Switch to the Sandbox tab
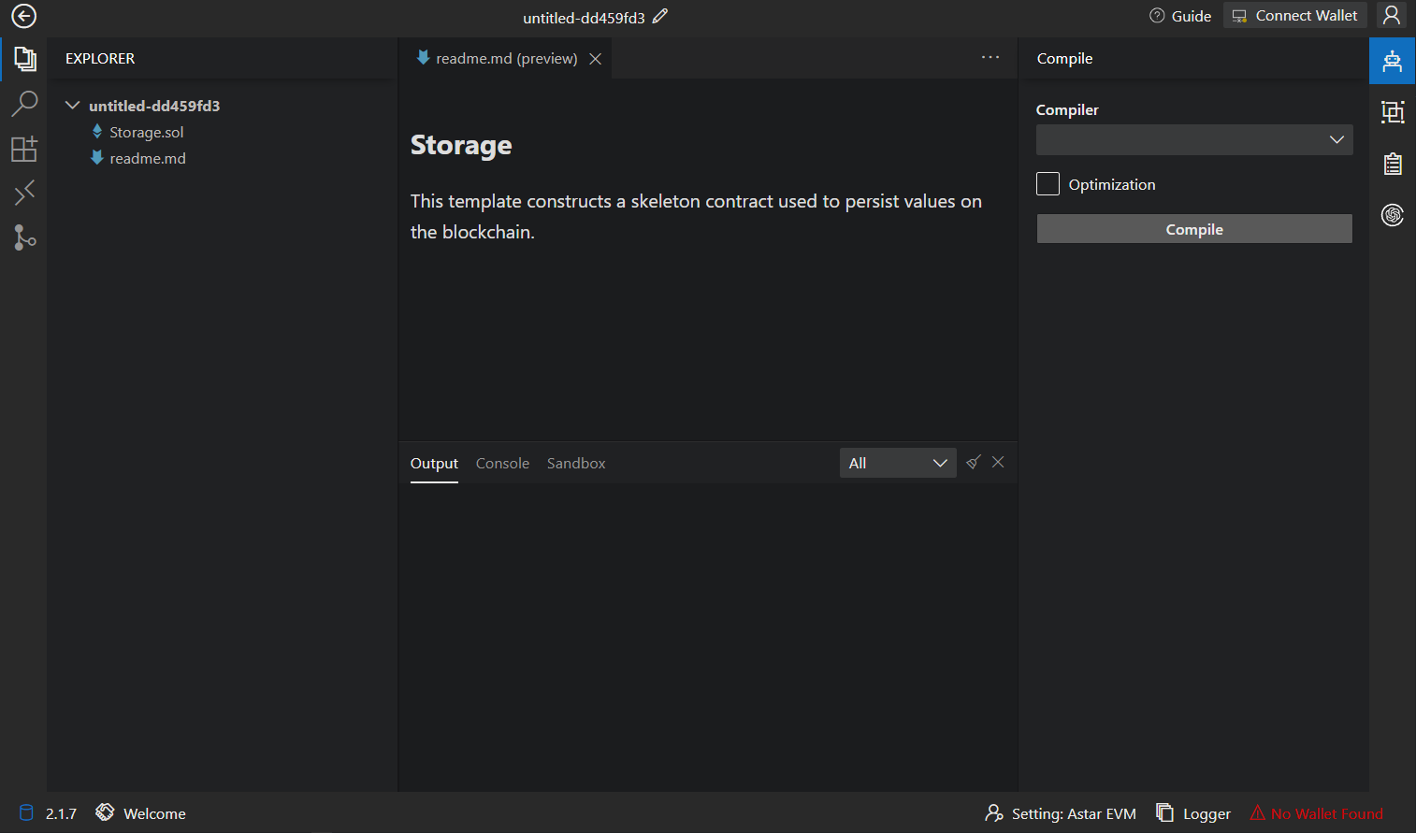 [x=576, y=463]
